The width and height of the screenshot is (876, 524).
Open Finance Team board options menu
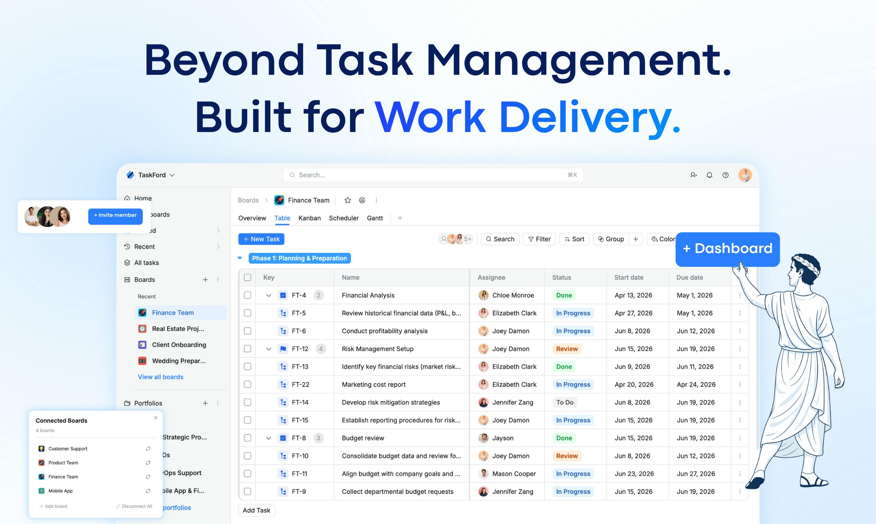(376, 200)
